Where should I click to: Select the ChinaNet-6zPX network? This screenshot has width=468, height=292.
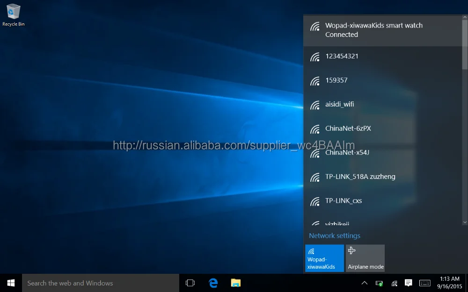[383, 129]
